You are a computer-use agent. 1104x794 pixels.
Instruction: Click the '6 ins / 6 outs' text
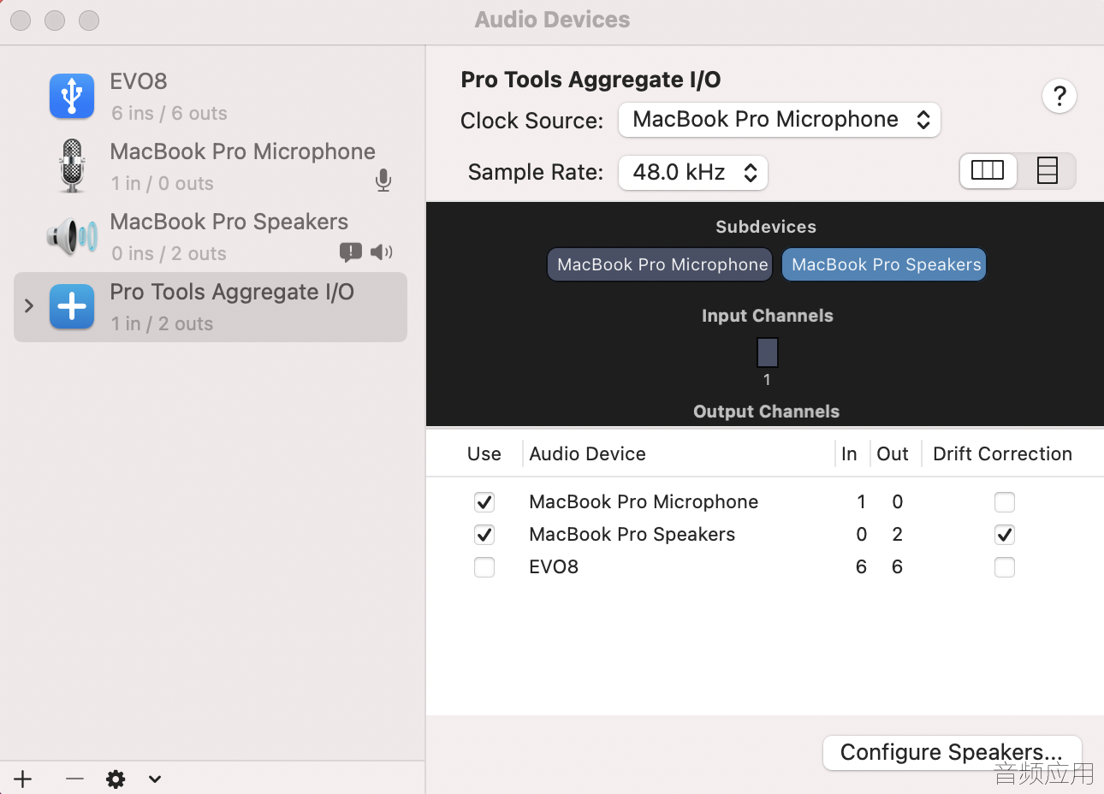(x=169, y=113)
